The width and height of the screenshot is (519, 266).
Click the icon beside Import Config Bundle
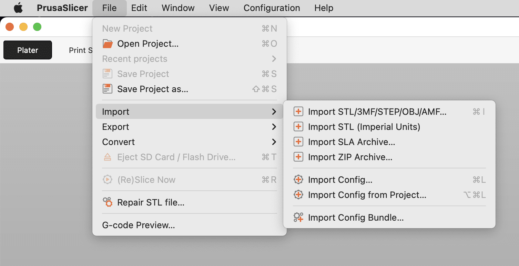pos(298,218)
